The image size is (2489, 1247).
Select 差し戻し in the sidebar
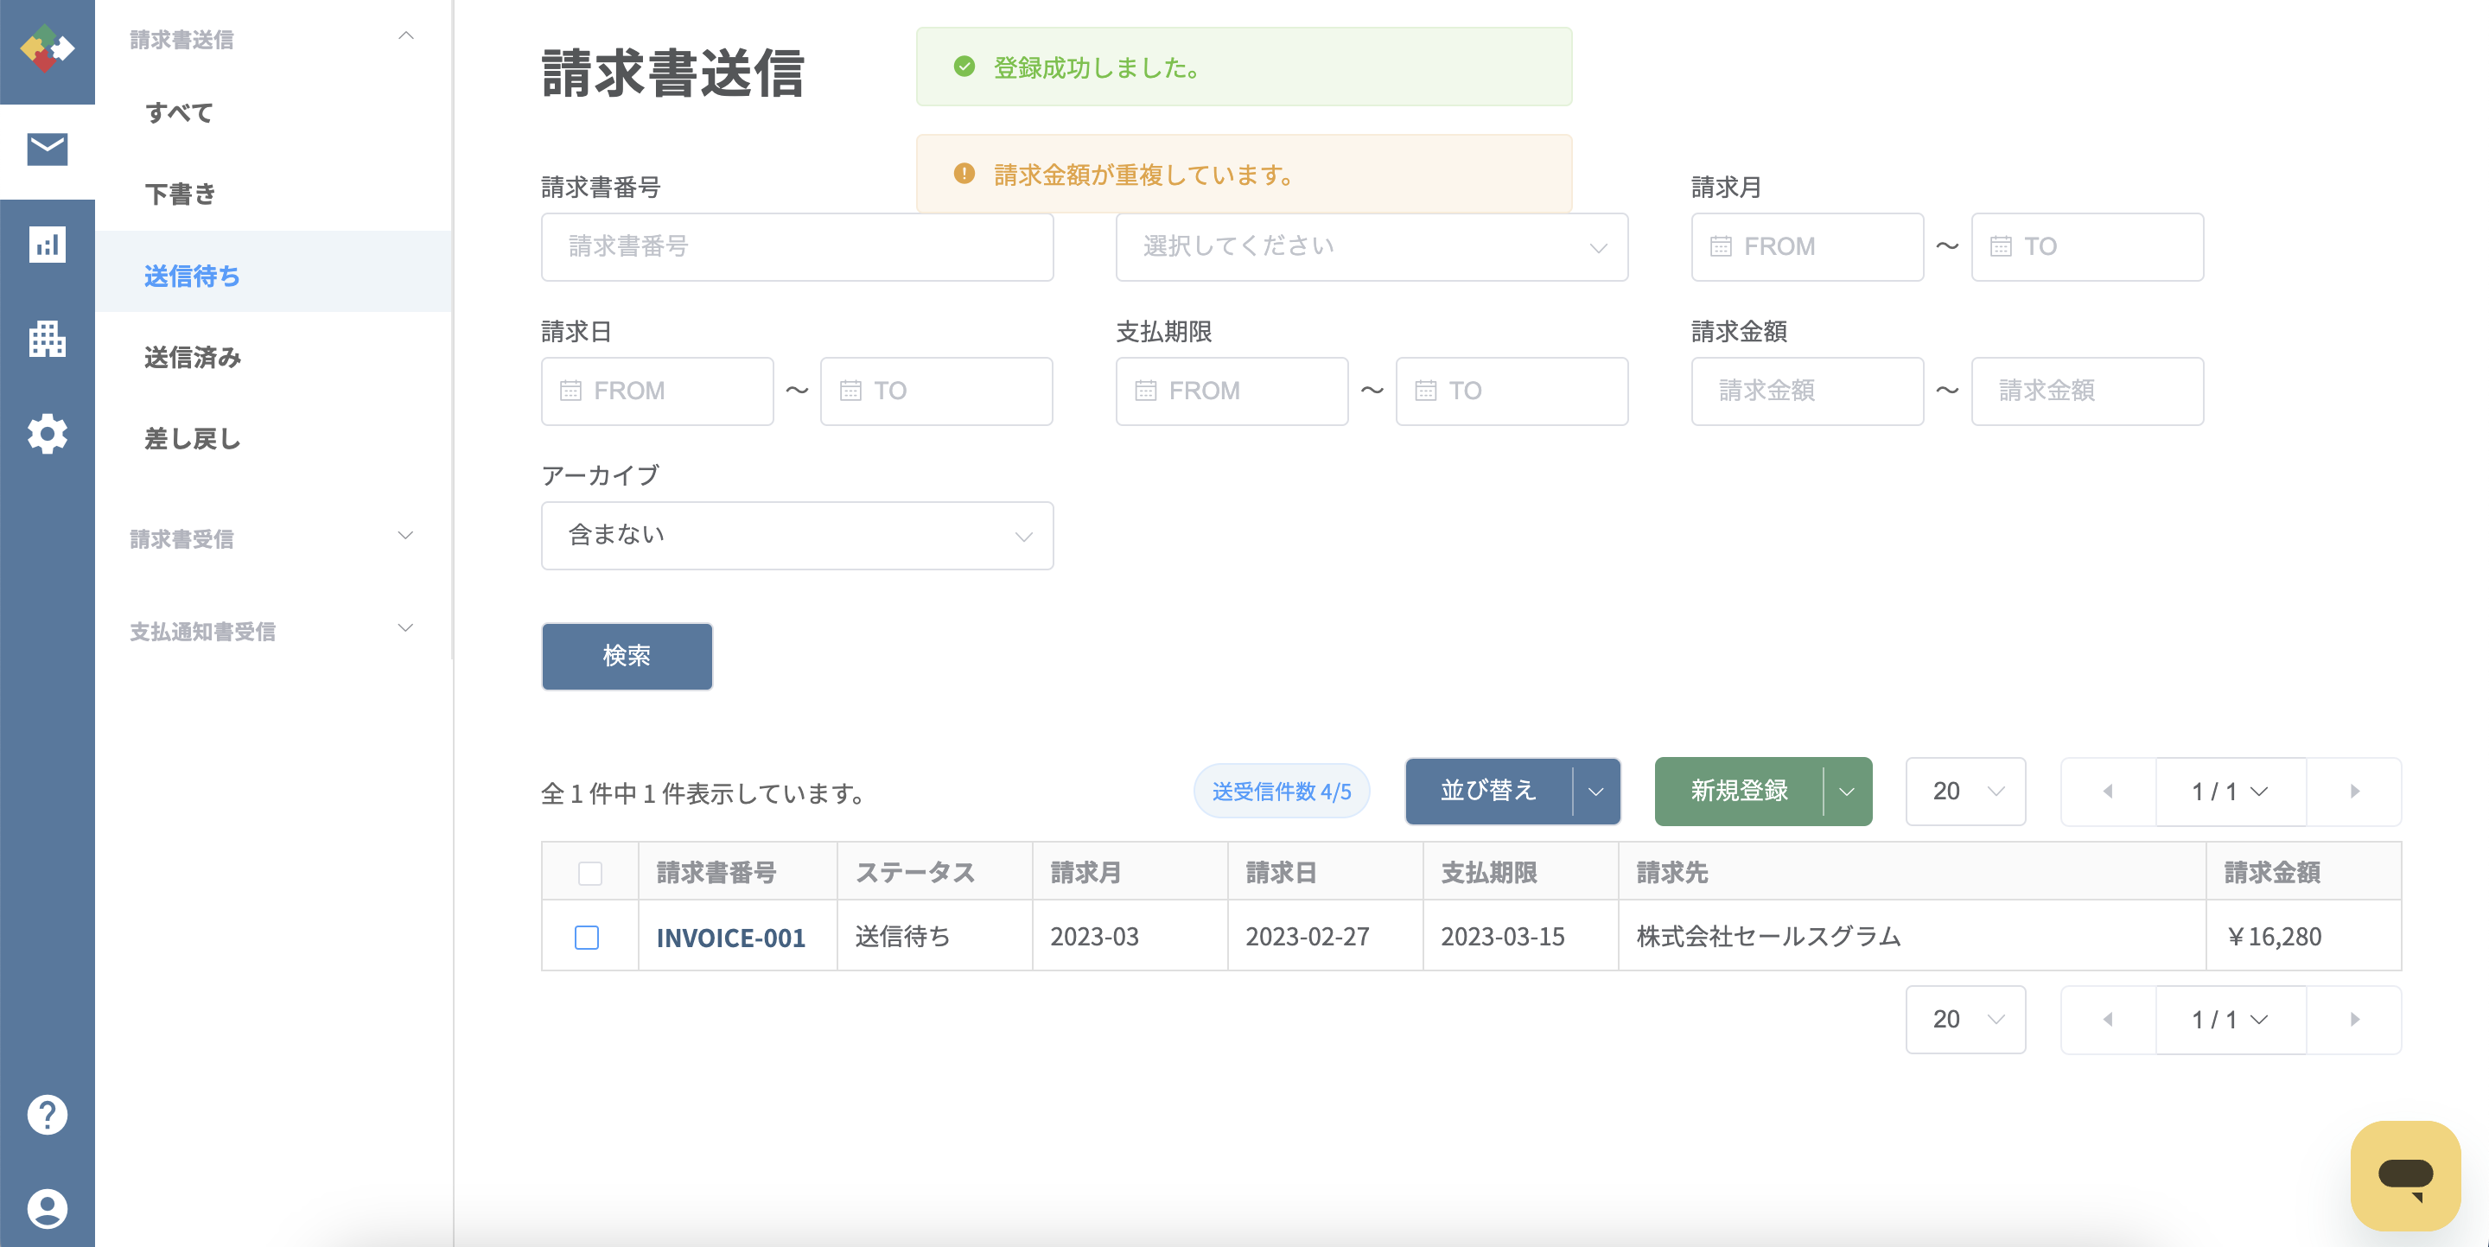(x=275, y=438)
